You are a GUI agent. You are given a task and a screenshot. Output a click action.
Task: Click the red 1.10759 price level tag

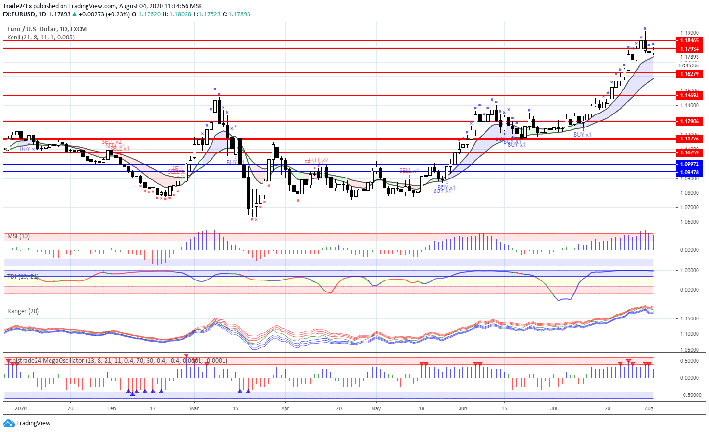point(689,152)
